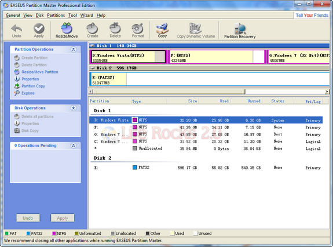The height and width of the screenshot is (247, 333).
Task: Select the F: (NTFS) partition block
Action: coord(217,57)
